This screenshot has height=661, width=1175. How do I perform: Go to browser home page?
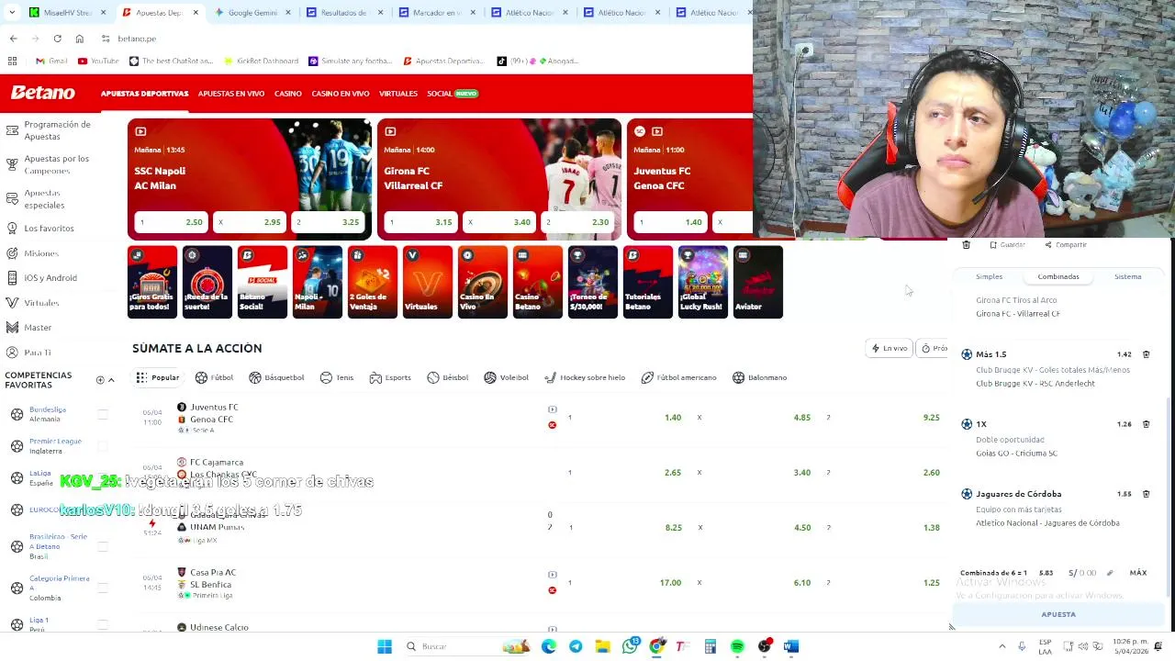(x=79, y=39)
